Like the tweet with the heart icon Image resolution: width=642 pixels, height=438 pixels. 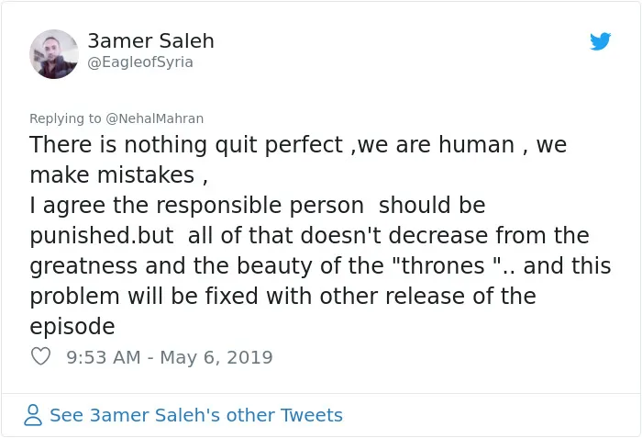click(x=40, y=356)
